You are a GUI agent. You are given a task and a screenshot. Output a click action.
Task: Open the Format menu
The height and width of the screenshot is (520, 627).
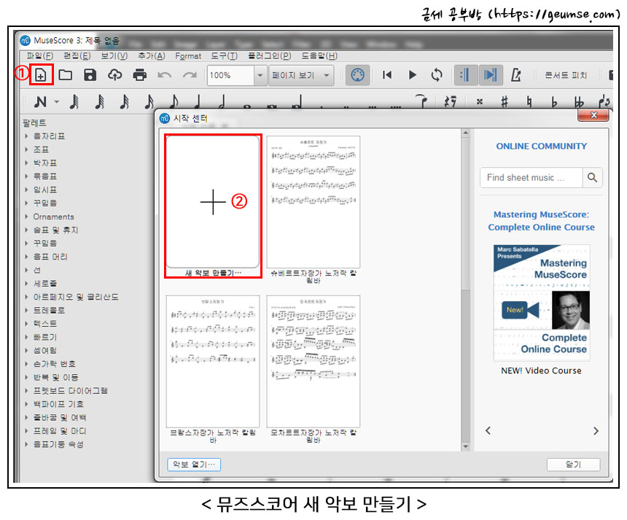point(188,55)
